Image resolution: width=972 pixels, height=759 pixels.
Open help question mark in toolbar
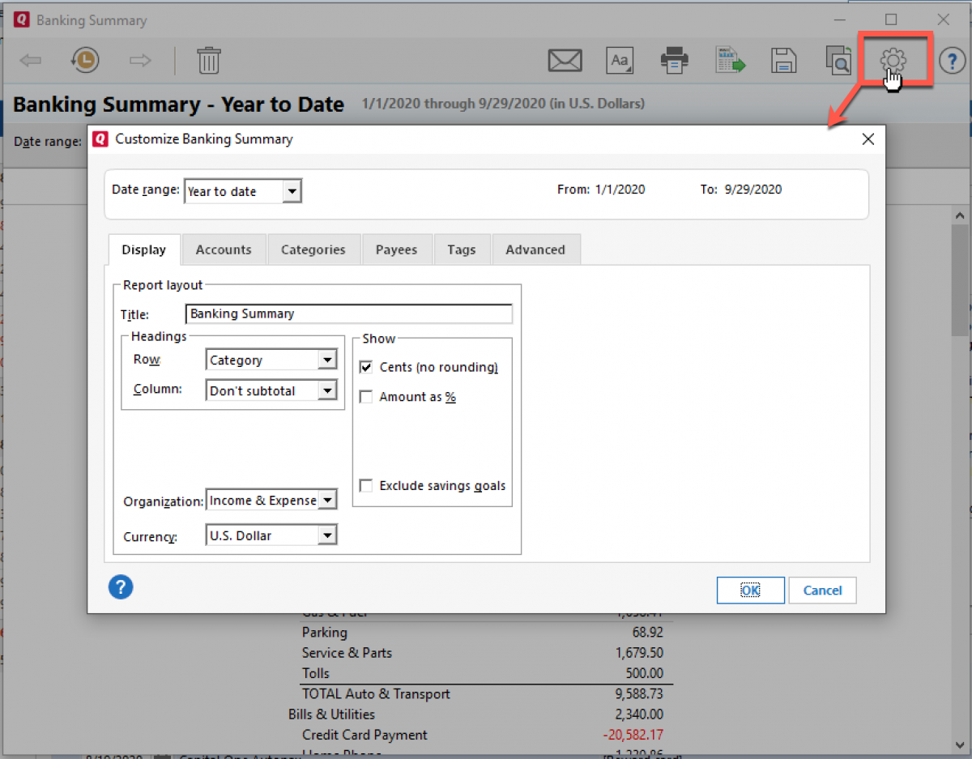(x=952, y=61)
